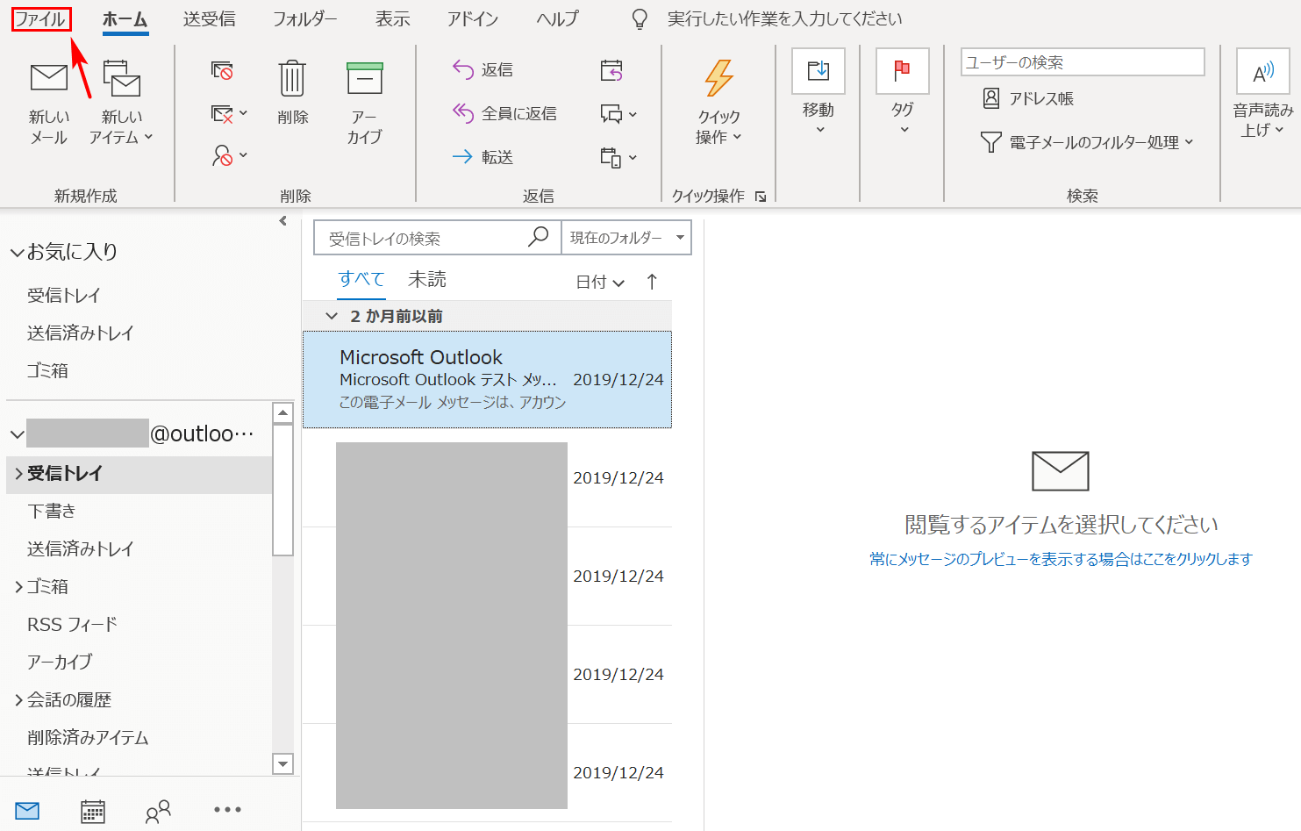1301x831 pixels.
Task: Focus the user search (ユーザーの検索) box
Action: click(1083, 62)
